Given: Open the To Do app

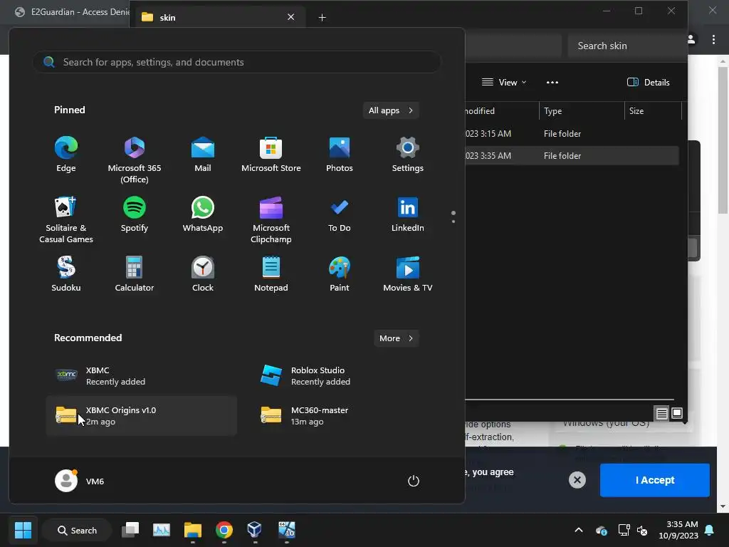Looking at the screenshot, I should click(x=340, y=214).
